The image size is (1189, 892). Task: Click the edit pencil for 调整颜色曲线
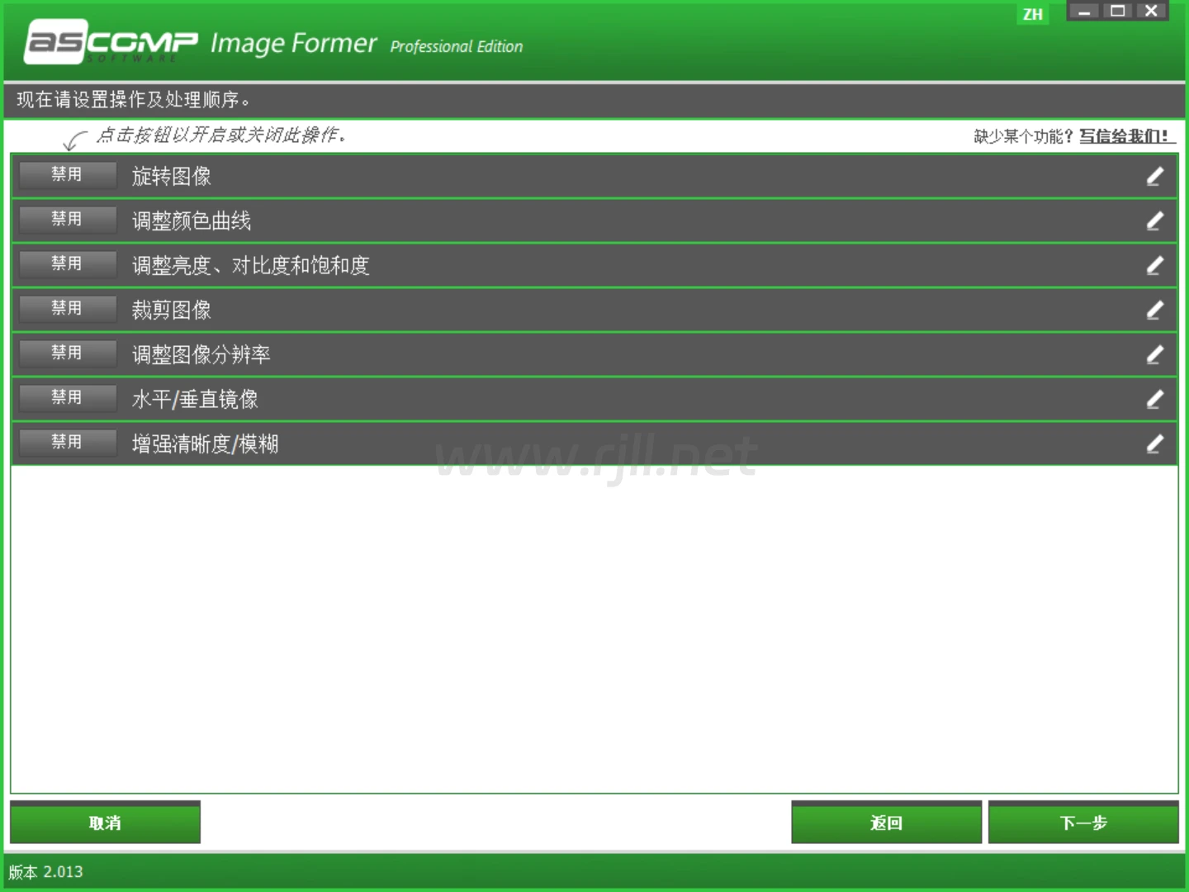[x=1154, y=221]
